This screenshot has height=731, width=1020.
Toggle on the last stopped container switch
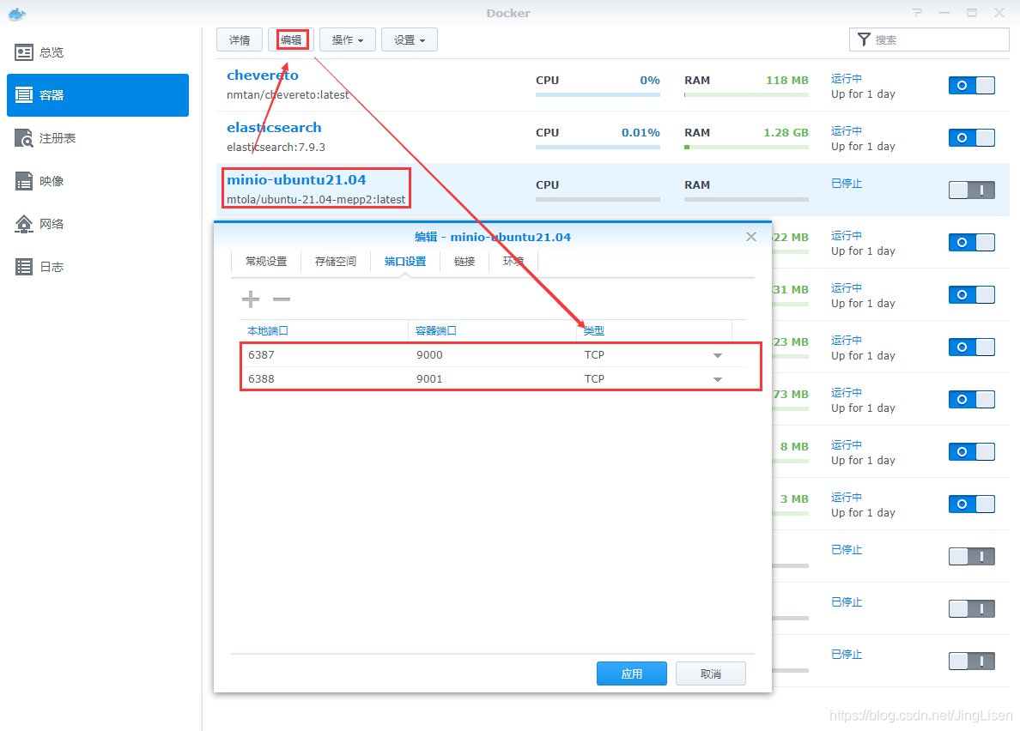(972, 661)
